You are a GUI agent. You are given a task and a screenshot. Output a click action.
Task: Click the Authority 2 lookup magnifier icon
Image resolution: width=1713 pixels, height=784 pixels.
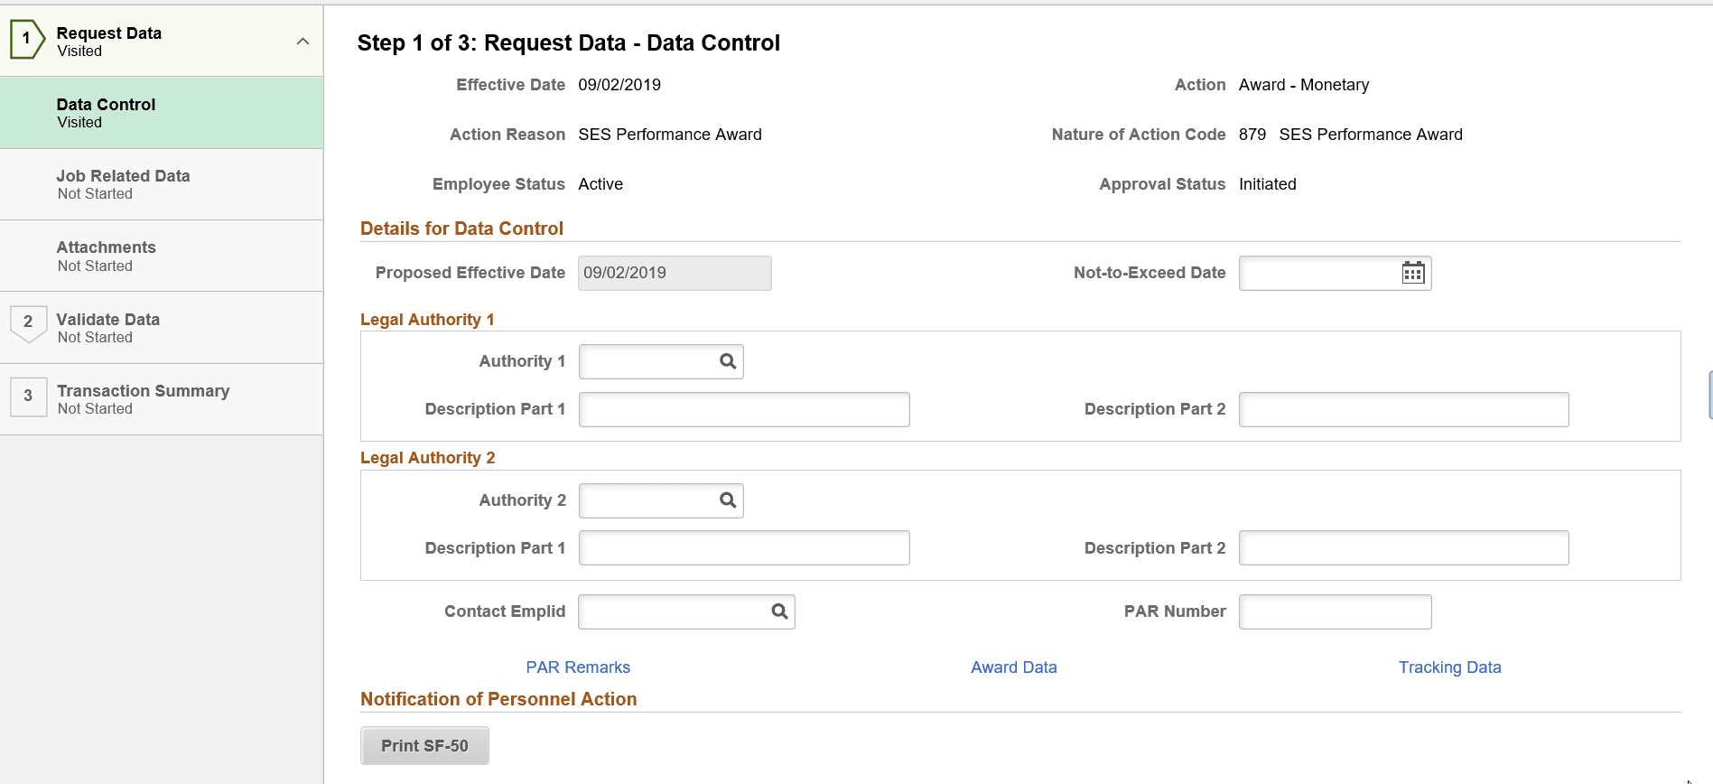coord(728,500)
